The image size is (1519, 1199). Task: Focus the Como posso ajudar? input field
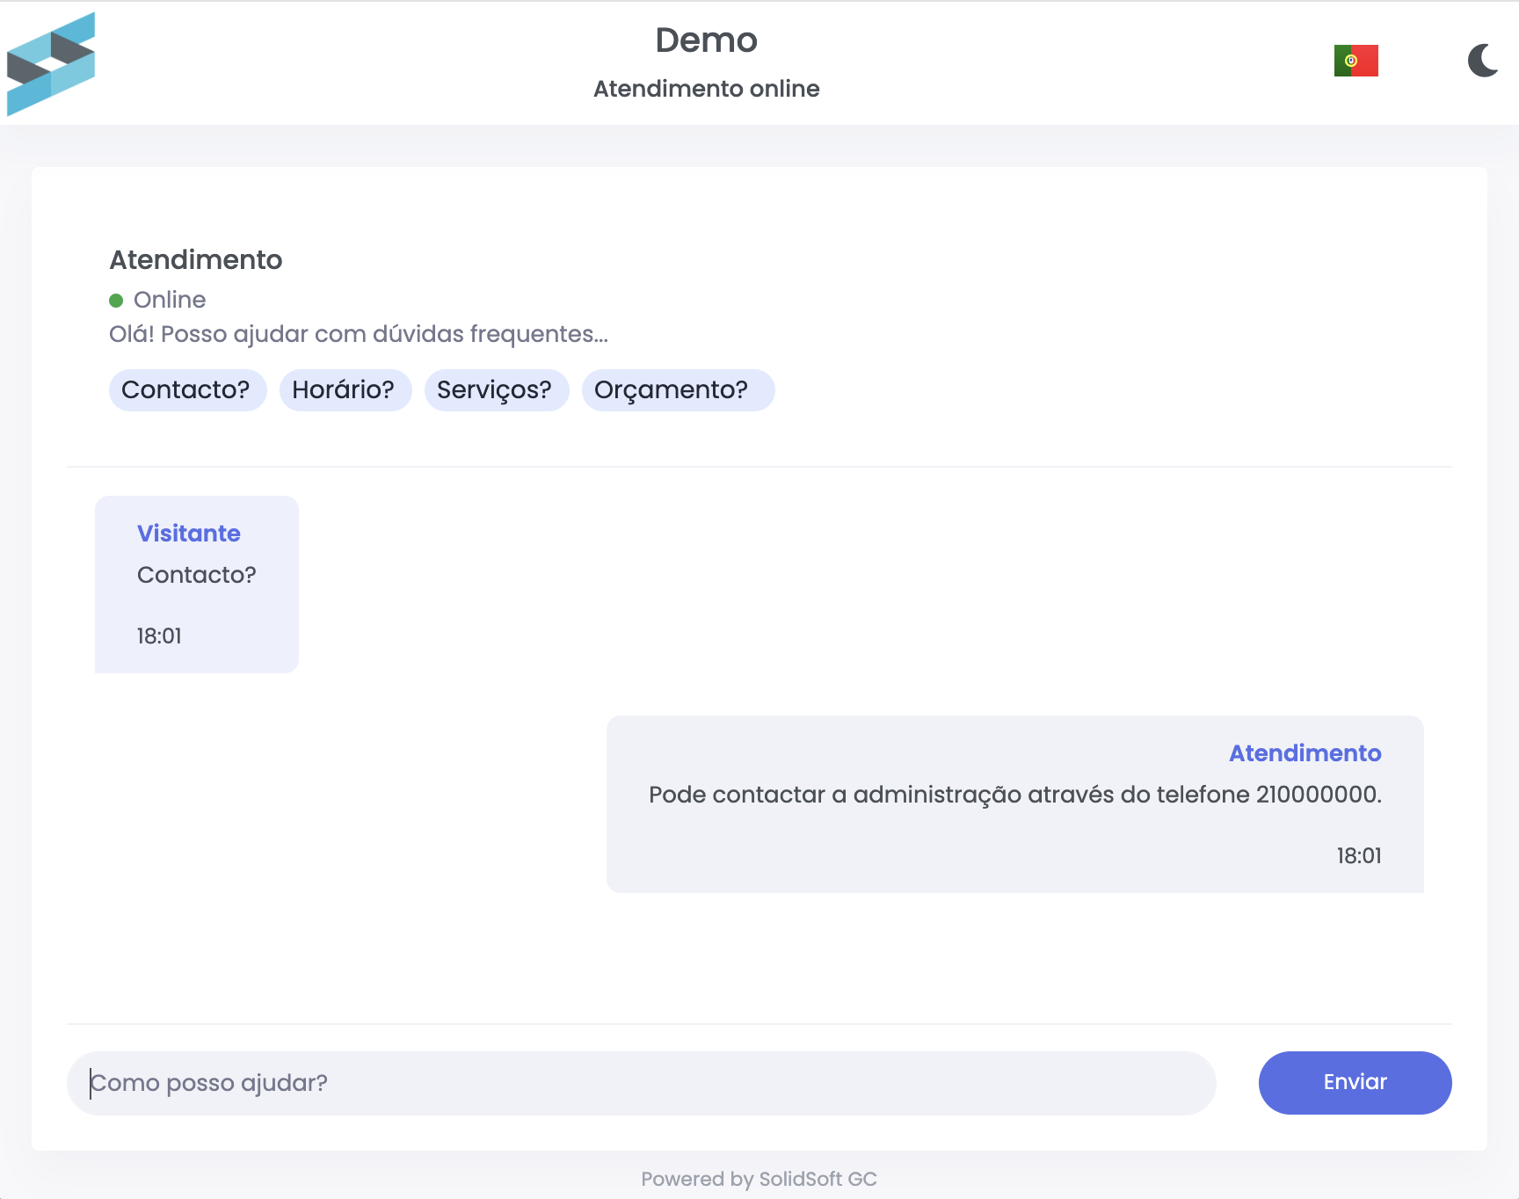[x=642, y=1083]
